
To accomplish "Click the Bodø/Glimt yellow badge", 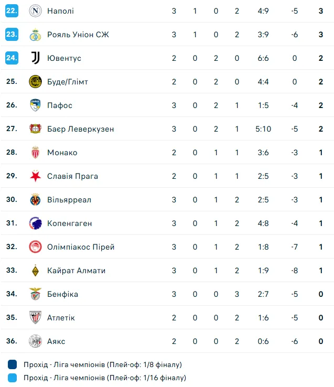I will coord(35,82).
